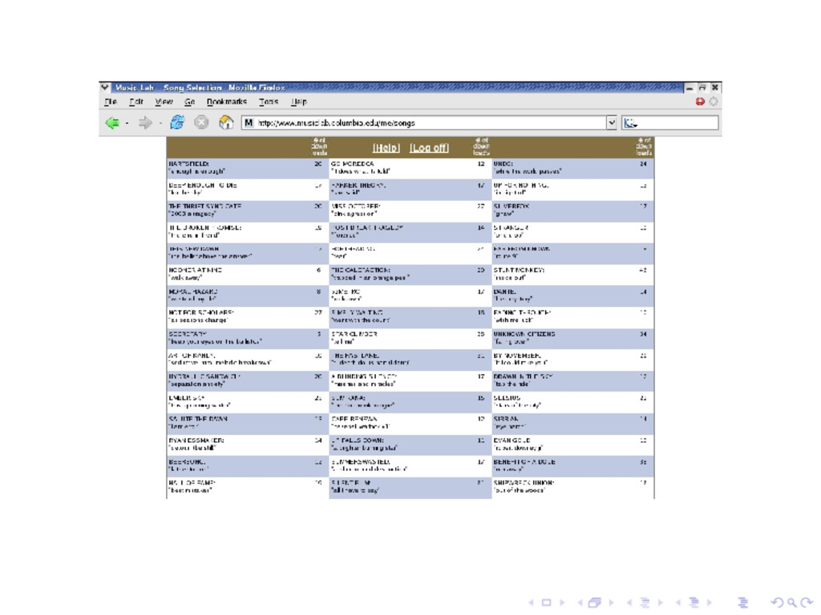Go to previous subsection in Beamer navigation bar

pos(629,602)
